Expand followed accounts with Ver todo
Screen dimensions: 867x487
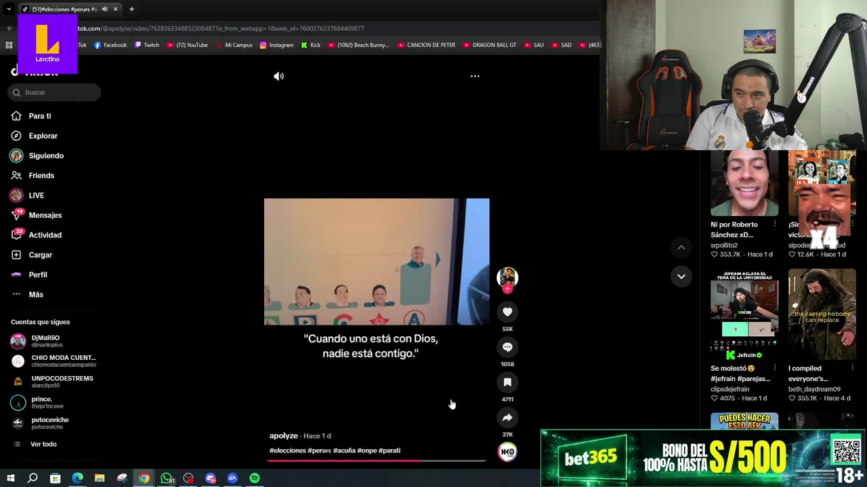43,444
